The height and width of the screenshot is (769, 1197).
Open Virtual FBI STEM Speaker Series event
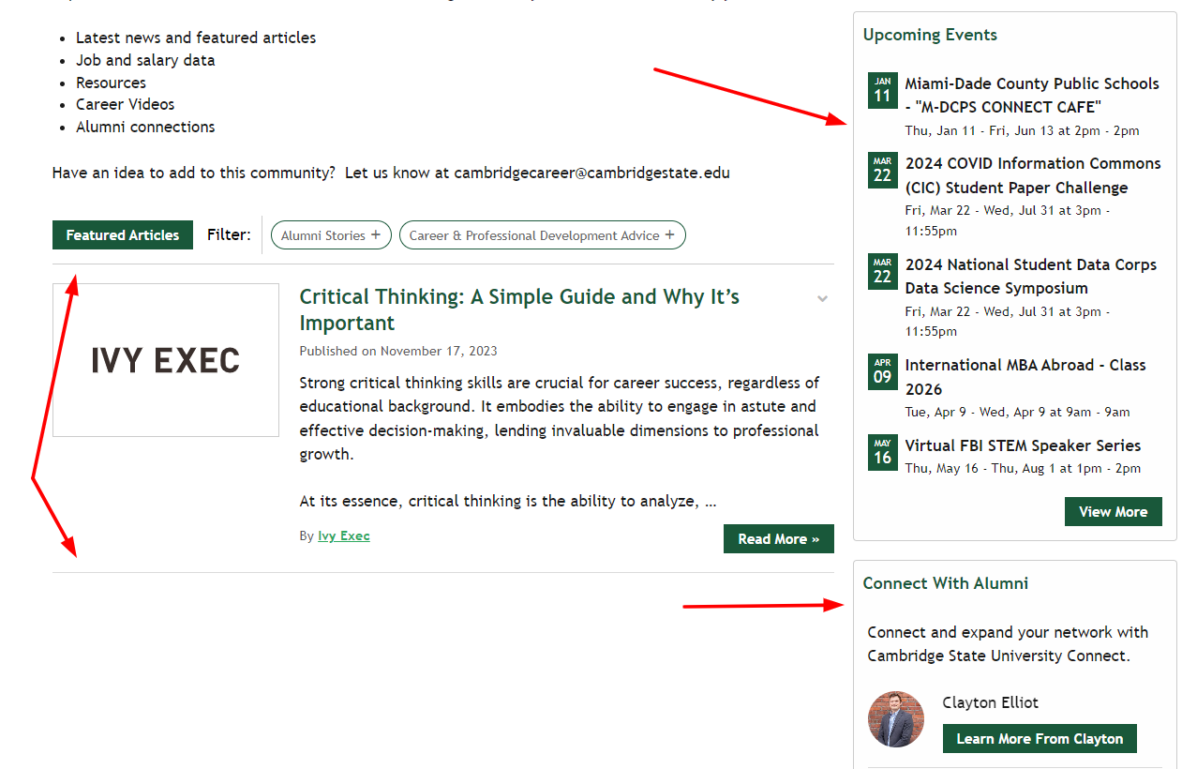click(1023, 445)
